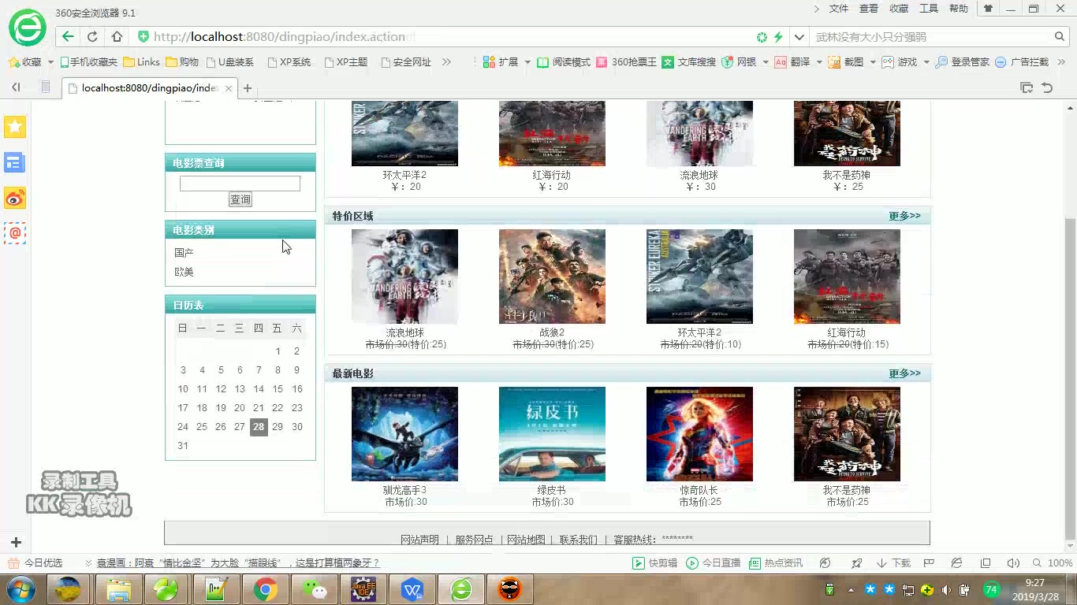The height and width of the screenshot is (605, 1077).
Task: Open the 查看 menu
Action: [869, 9]
